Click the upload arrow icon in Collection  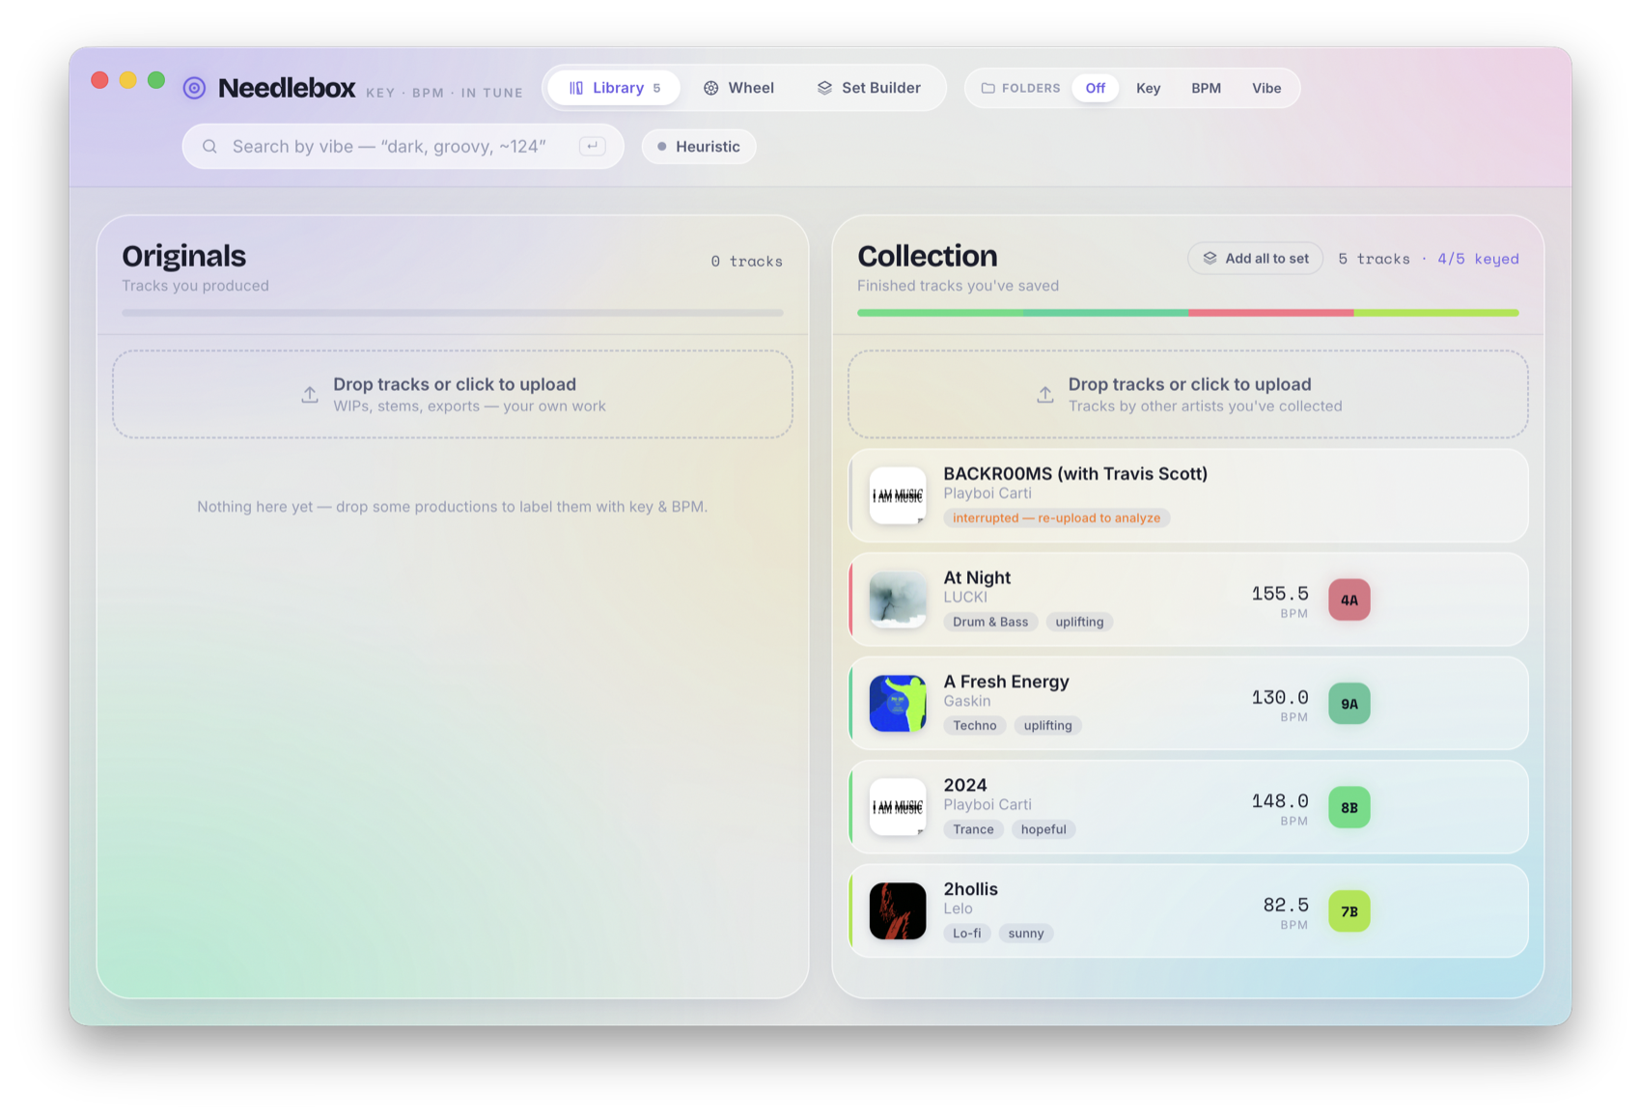pos(1044,394)
